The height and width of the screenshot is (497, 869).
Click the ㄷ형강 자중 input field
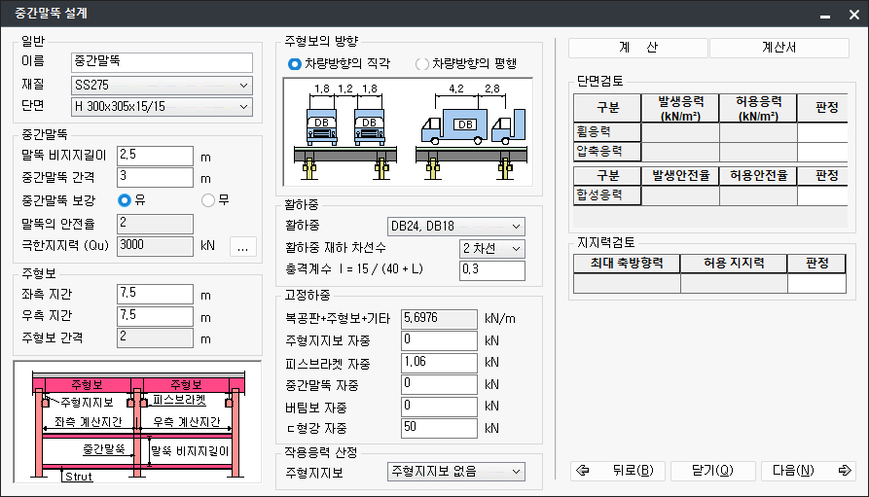pos(439,428)
